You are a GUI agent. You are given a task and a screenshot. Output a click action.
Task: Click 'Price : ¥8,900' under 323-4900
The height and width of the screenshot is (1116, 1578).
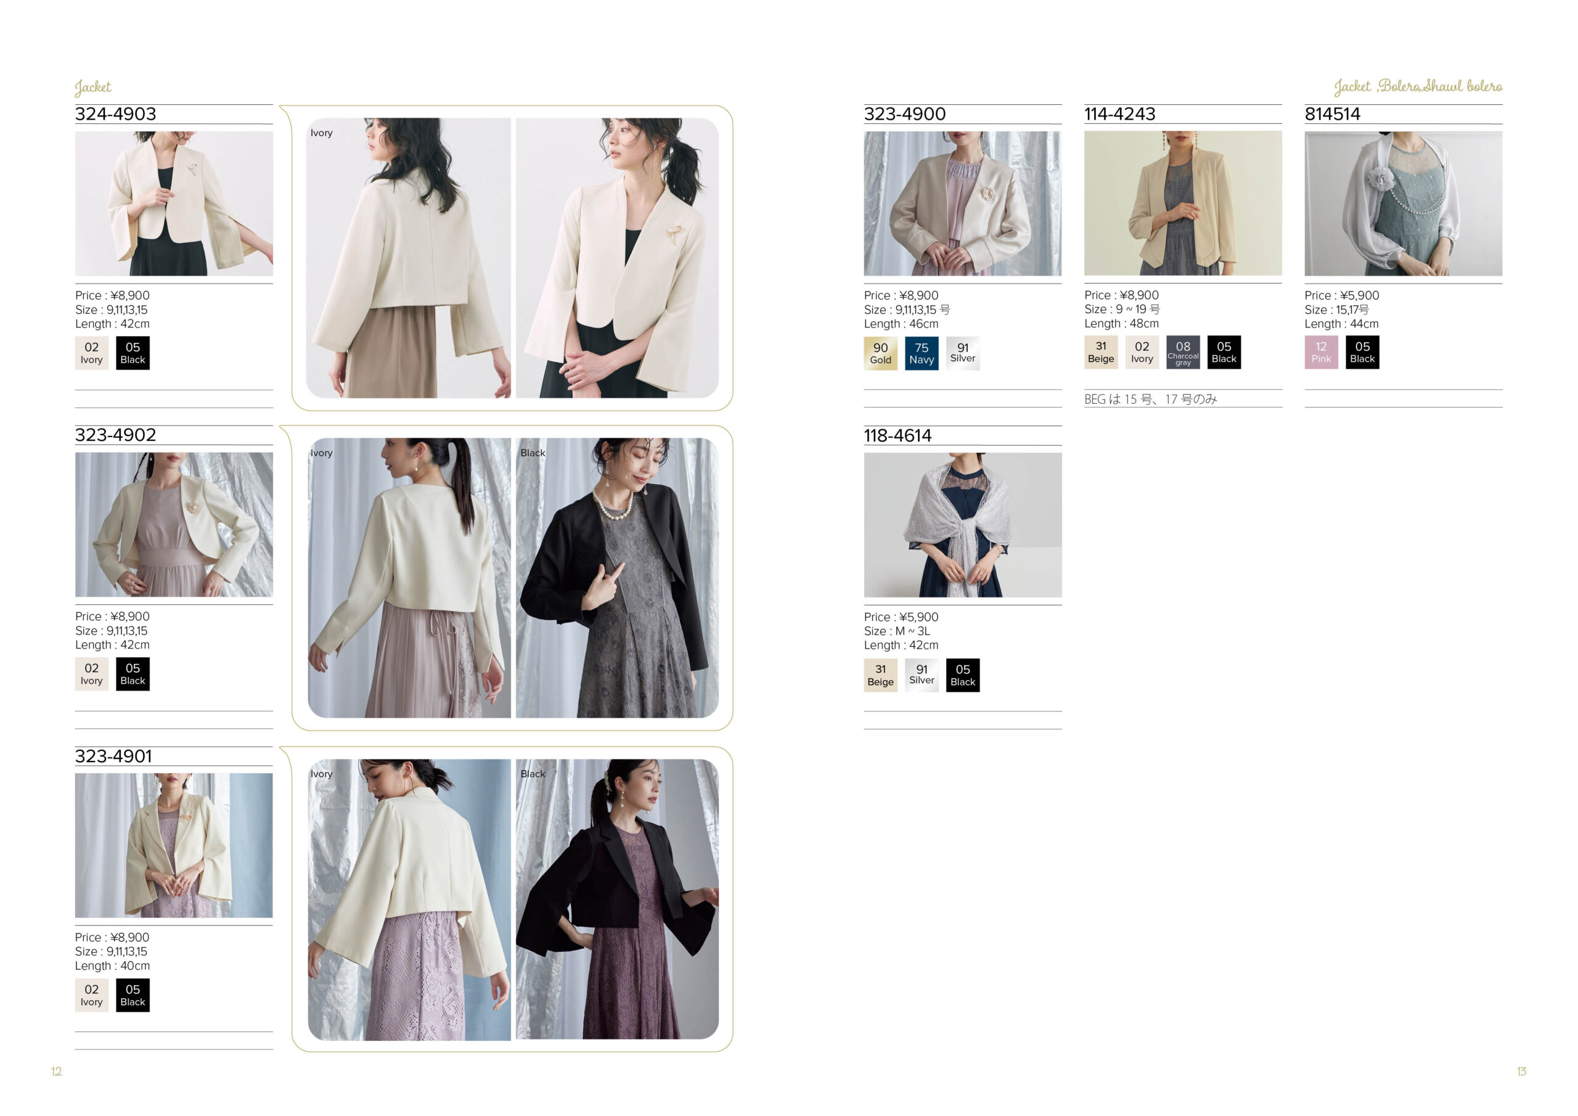(x=901, y=296)
